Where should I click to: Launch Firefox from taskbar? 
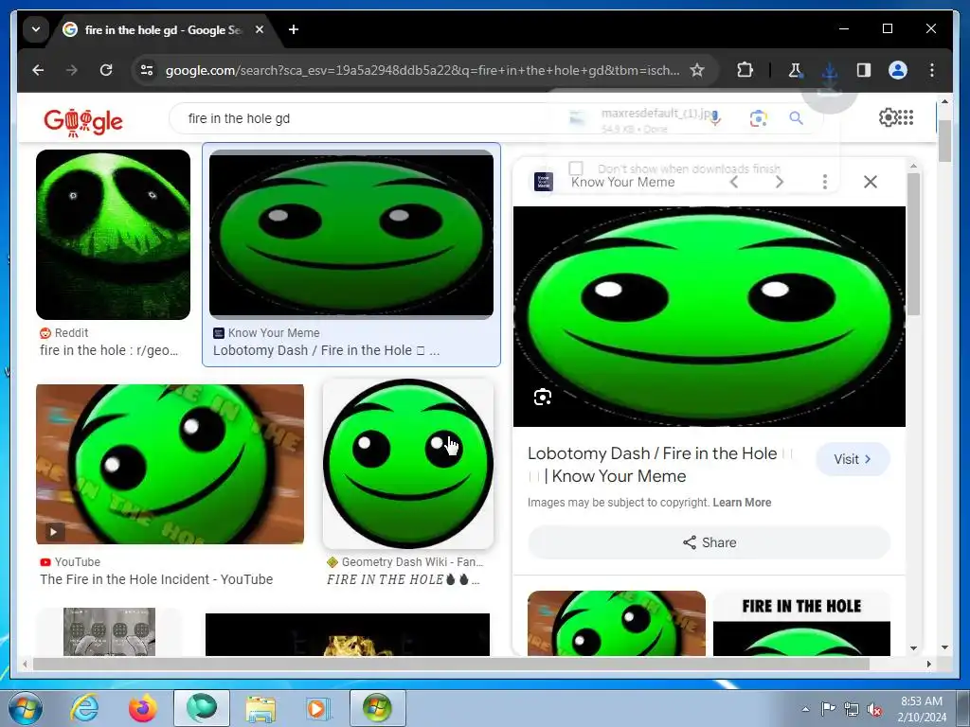pos(142,708)
